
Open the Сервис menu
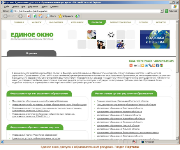click(44, 7)
